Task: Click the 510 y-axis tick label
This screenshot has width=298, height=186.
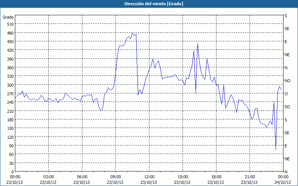Action: 10,24
